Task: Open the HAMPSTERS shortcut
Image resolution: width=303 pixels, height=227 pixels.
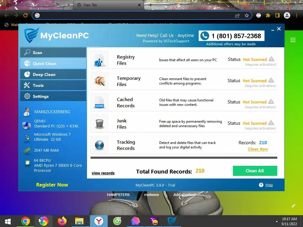Action: click(118, 194)
